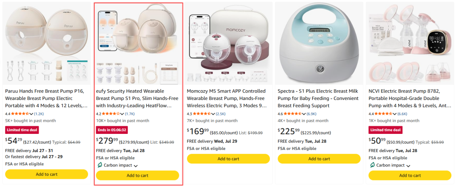Click the Paruu star rating icons
Viewport: 459px width, 186px height.
coord(20,114)
